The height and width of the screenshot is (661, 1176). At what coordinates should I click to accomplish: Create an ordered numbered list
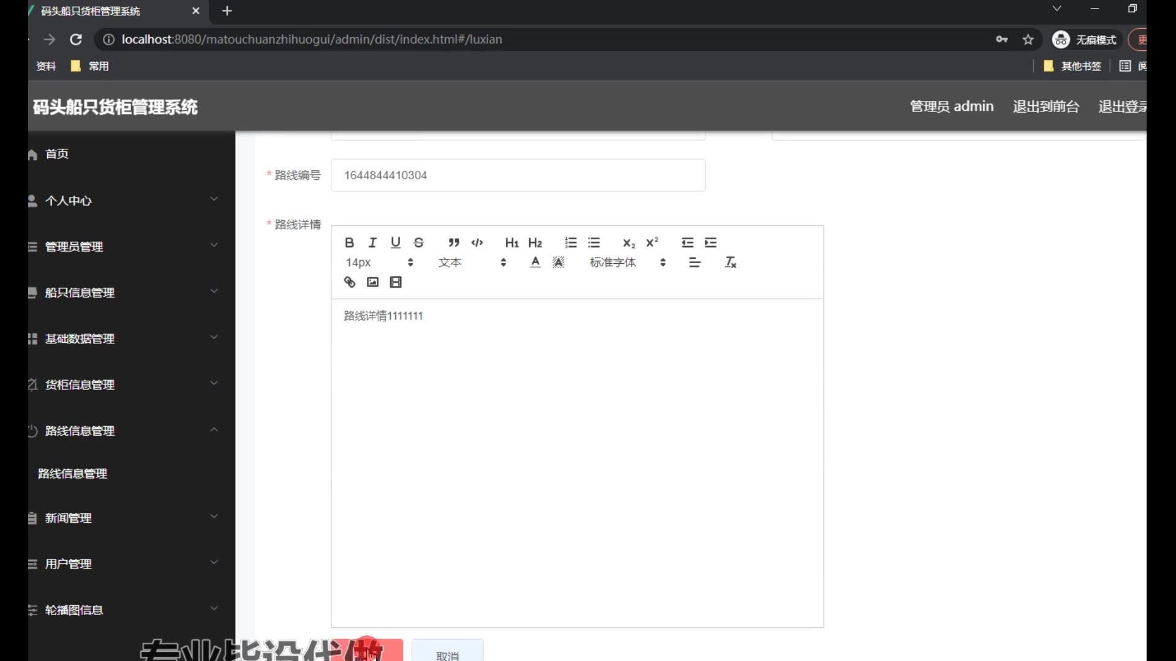(x=571, y=243)
